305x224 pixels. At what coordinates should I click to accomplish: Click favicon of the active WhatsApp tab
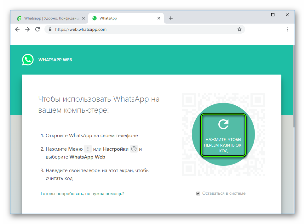point(95,18)
